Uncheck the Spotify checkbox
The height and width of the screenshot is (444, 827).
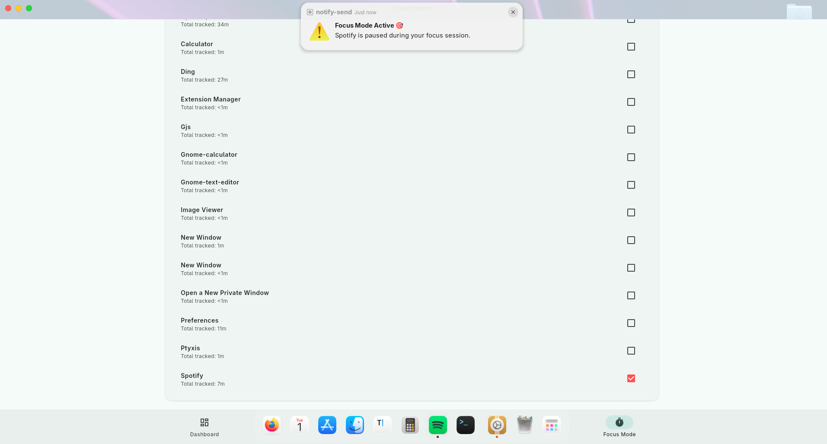tap(631, 378)
